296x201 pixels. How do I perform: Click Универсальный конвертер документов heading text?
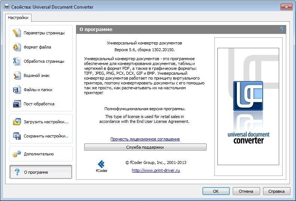coord(144,43)
